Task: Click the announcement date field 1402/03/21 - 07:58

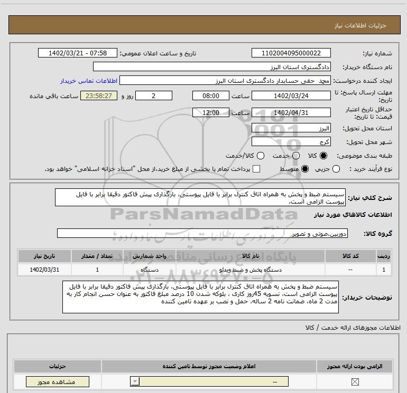Action: click(78, 53)
